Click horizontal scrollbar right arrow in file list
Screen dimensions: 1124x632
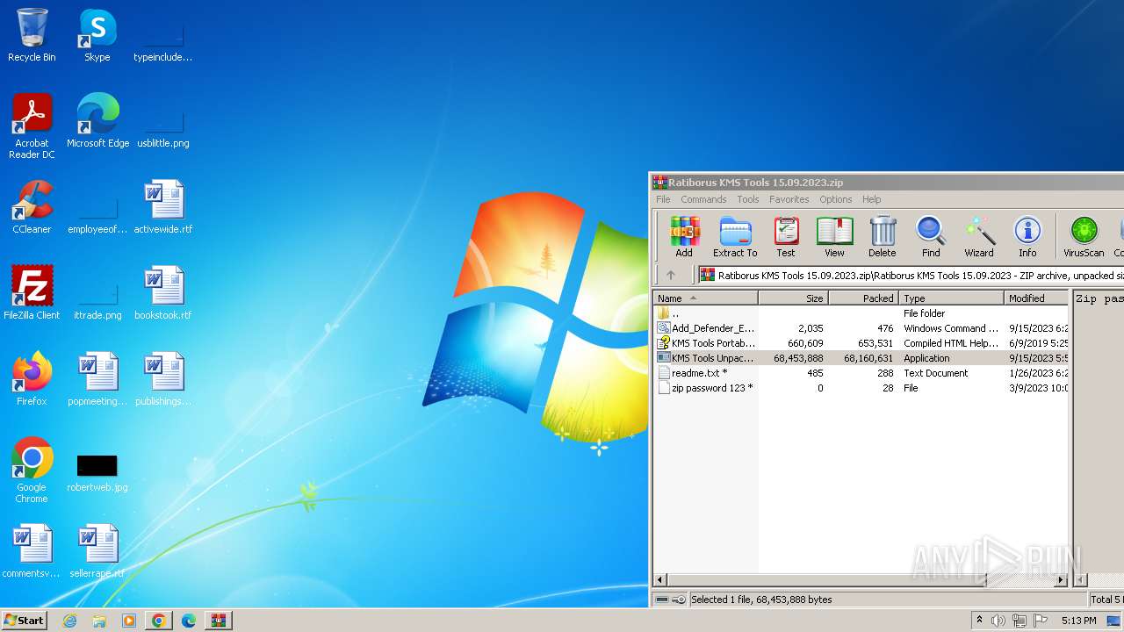click(1061, 580)
